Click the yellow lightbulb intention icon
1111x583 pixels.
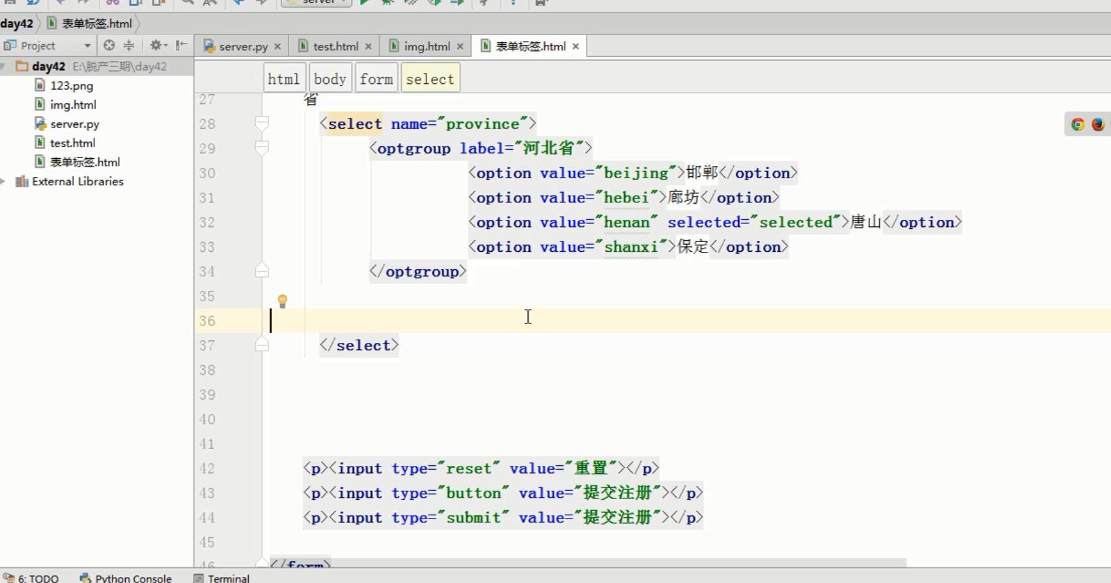[x=283, y=301]
